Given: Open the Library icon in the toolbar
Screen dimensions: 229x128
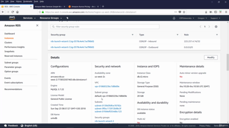Looking at the screenshot, I should coord(211,12).
